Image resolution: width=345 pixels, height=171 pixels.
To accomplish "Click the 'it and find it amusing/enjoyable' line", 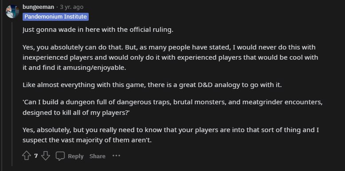I will 74,68.
